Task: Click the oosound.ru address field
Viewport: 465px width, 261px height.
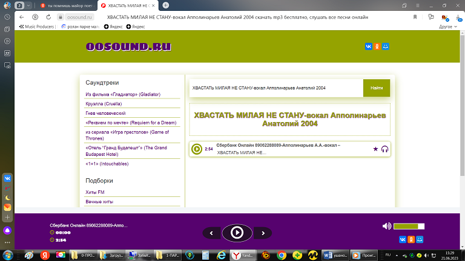Action: 79,17
